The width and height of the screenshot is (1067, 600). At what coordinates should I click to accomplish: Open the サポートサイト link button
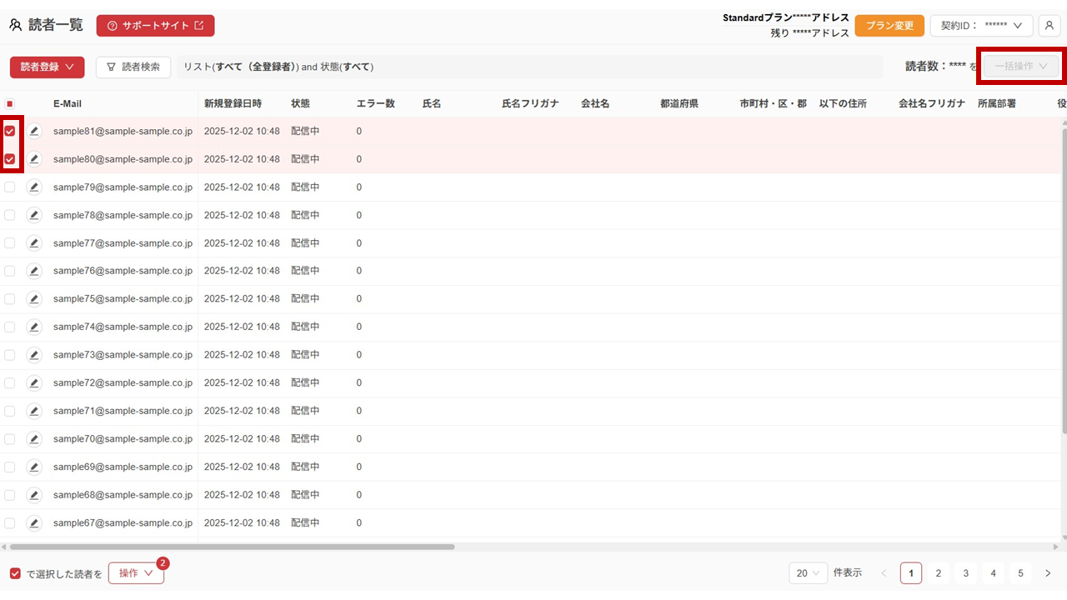(x=155, y=26)
